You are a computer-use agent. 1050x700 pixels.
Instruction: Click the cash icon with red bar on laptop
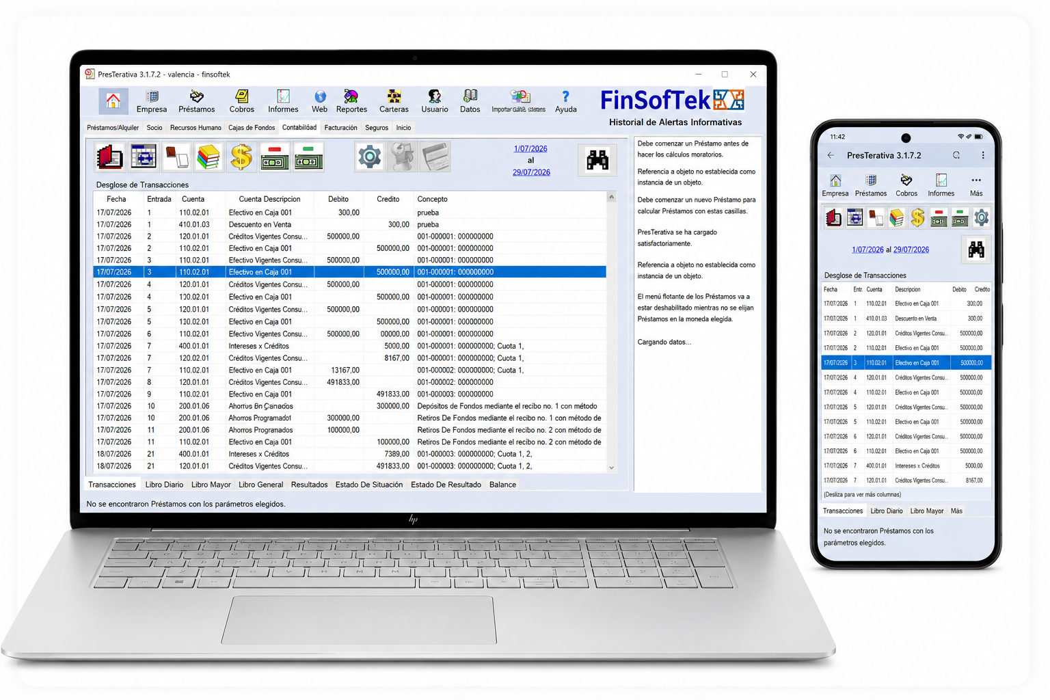coord(274,157)
